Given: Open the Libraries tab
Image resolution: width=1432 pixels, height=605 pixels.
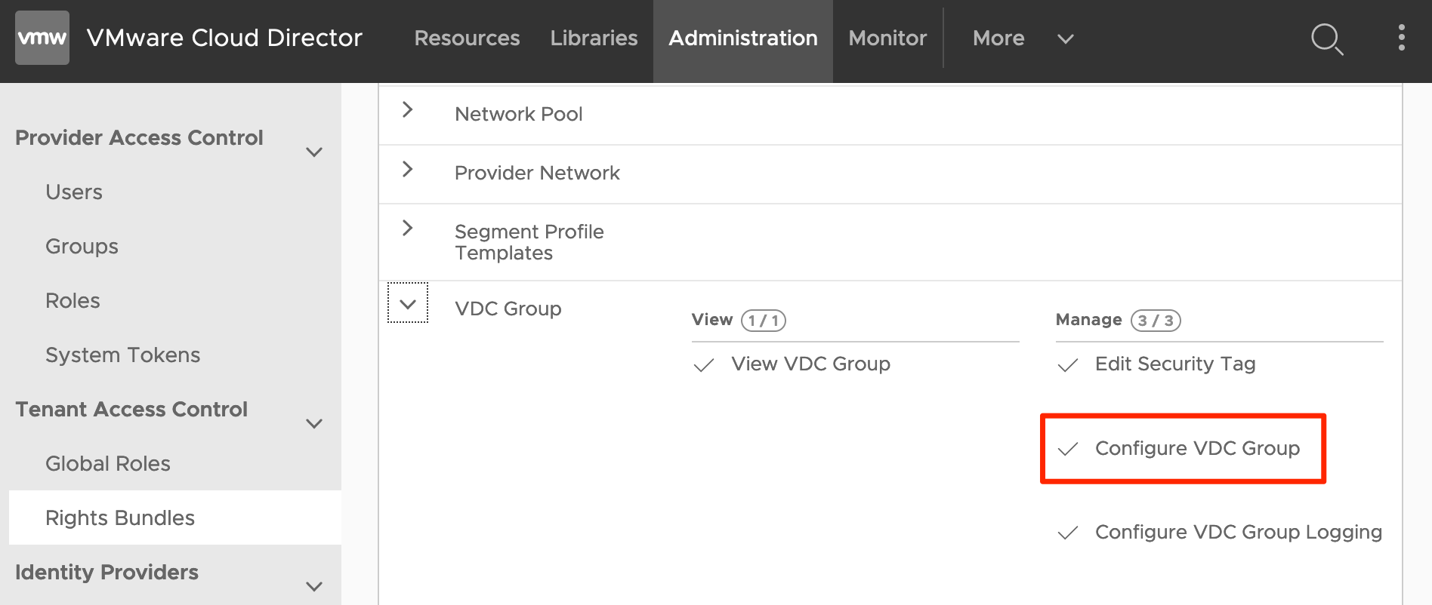Looking at the screenshot, I should pyautogui.click(x=594, y=38).
